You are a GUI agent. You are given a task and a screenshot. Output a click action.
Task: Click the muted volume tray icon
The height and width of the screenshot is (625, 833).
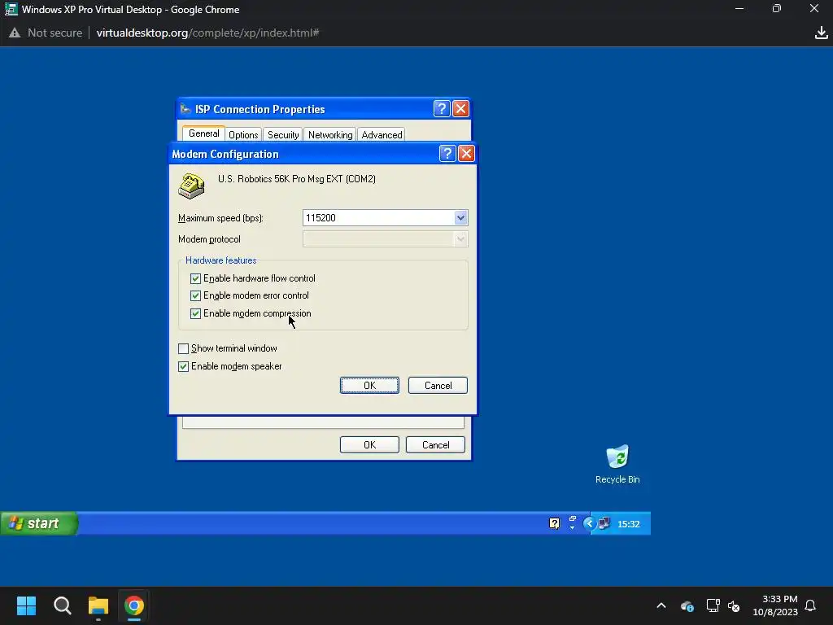(x=734, y=605)
